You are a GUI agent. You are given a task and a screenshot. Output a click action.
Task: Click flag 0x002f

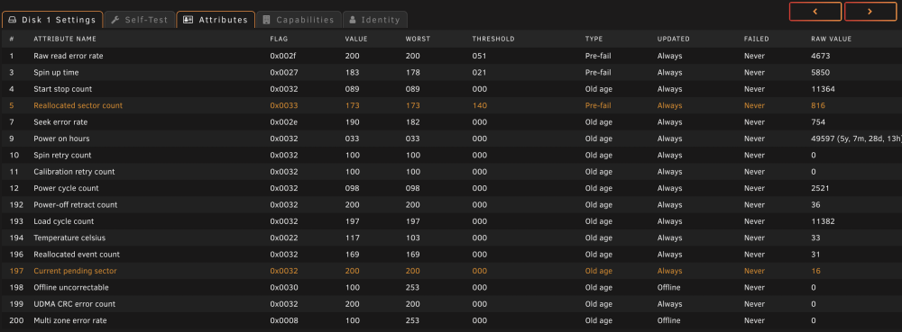pyautogui.click(x=283, y=56)
